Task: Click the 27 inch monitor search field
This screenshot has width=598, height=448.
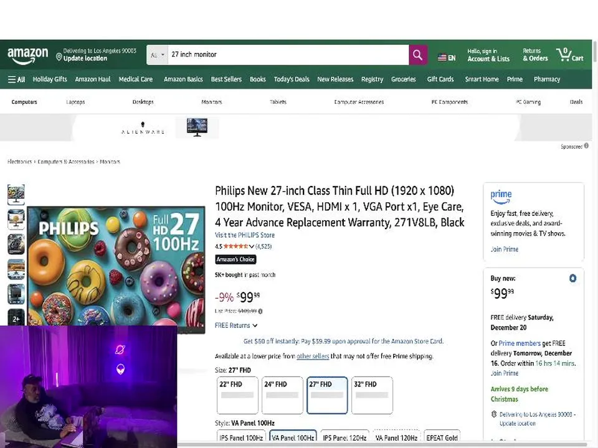Action: 287,55
